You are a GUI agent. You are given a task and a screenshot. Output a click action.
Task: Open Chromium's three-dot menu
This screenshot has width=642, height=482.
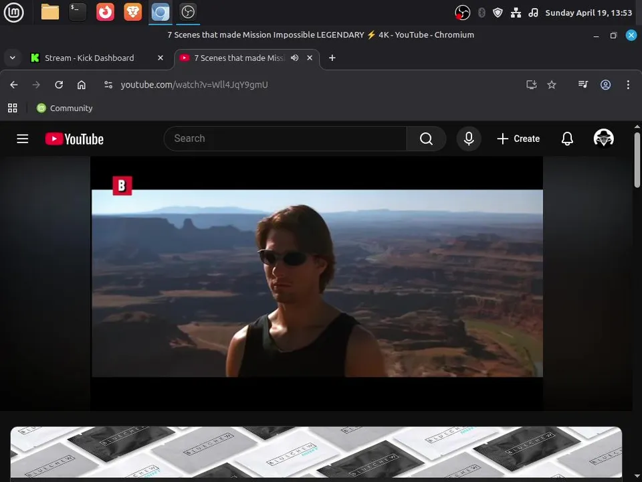point(628,85)
